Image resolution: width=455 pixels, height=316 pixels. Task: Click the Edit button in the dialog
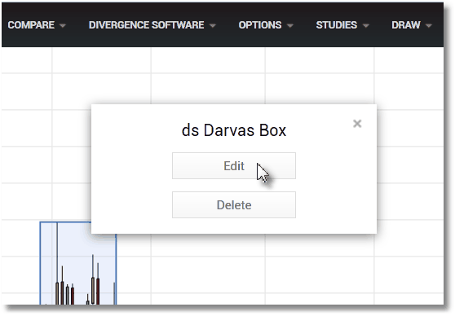pos(234,166)
